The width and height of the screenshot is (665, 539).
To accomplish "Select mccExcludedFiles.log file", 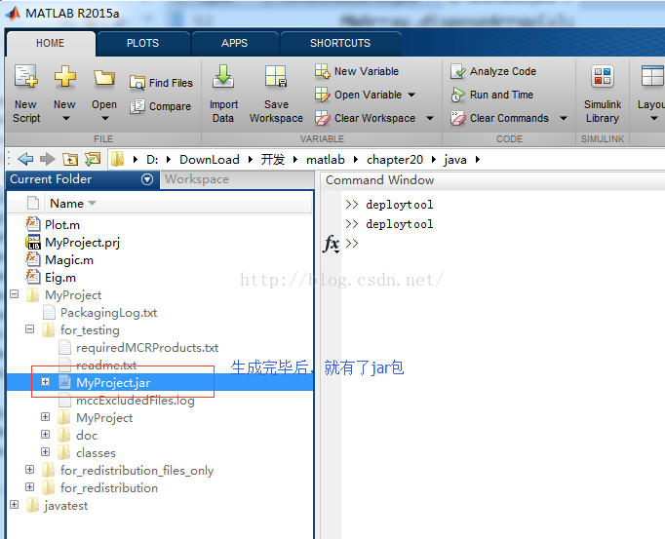I will tap(136, 401).
